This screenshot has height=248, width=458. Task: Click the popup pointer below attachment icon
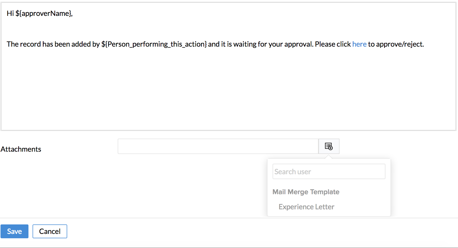click(x=328, y=156)
